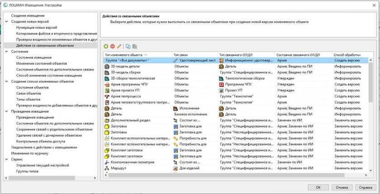Click the pencil Edit icon in toolbar
This screenshot has width=380, height=194.
[119, 46]
